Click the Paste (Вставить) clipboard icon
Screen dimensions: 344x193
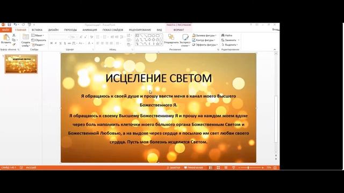[6, 38]
